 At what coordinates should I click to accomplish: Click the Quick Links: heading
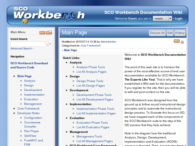(71, 58)
